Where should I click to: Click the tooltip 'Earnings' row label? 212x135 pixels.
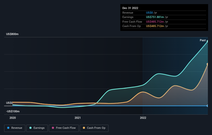point(128,17)
